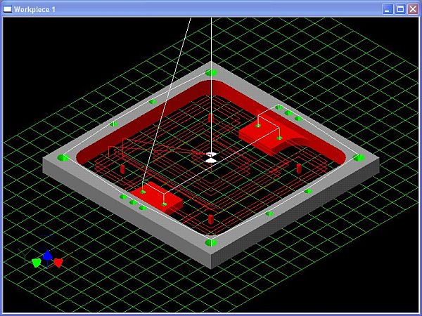Select the vertical white tool path line
The height and width of the screenshot is (316, 422).
[x=212, y=70]
